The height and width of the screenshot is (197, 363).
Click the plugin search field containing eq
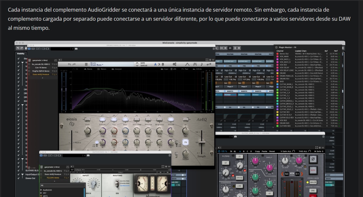pos(62,185)
